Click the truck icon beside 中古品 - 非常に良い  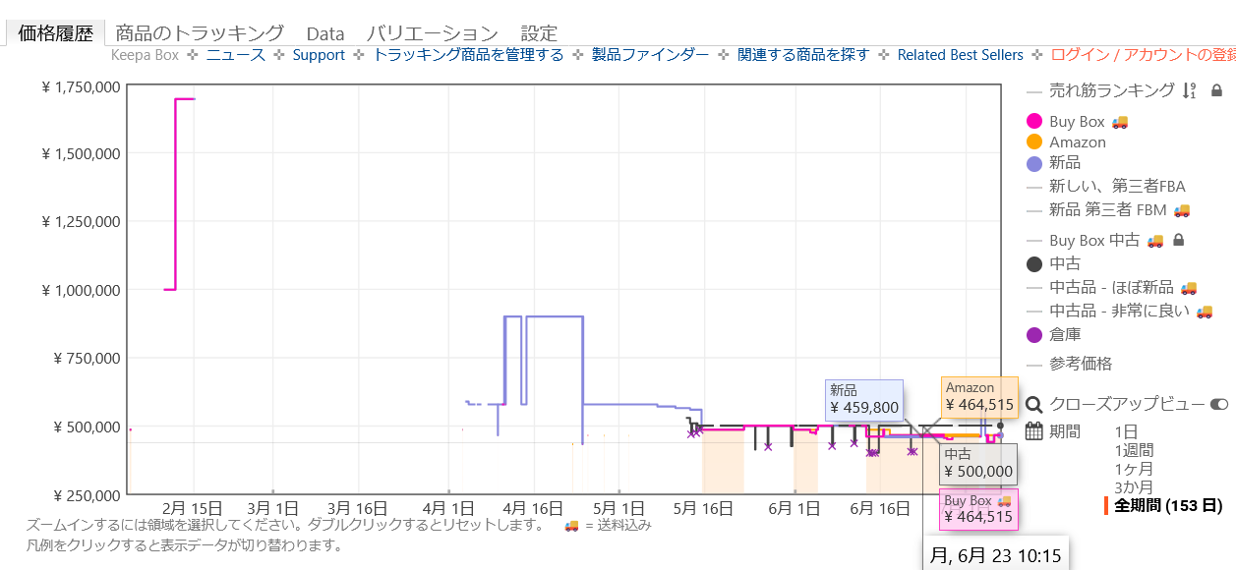pos(1204,311)
